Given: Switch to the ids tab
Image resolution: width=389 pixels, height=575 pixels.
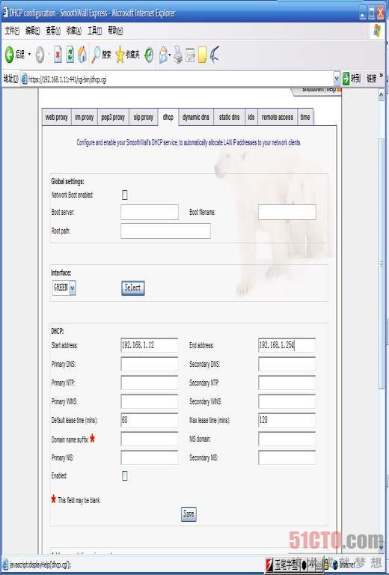Looking at the screenshot, I should click(251, 118).
